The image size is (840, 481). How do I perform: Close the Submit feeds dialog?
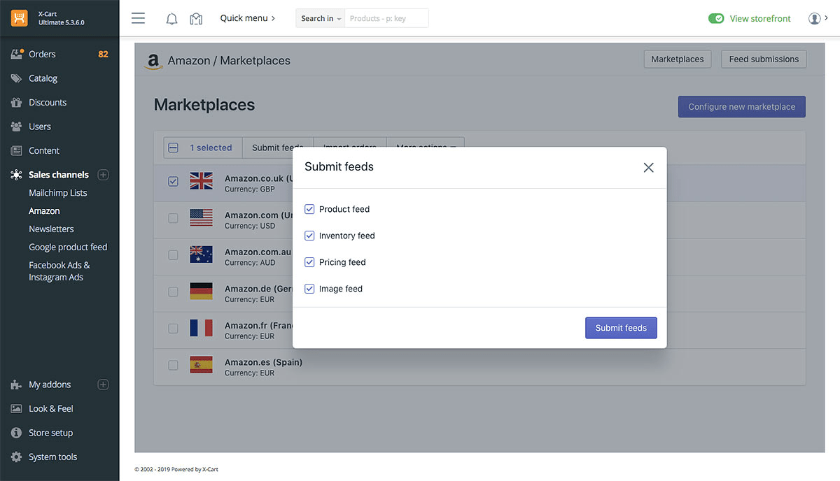648,168
